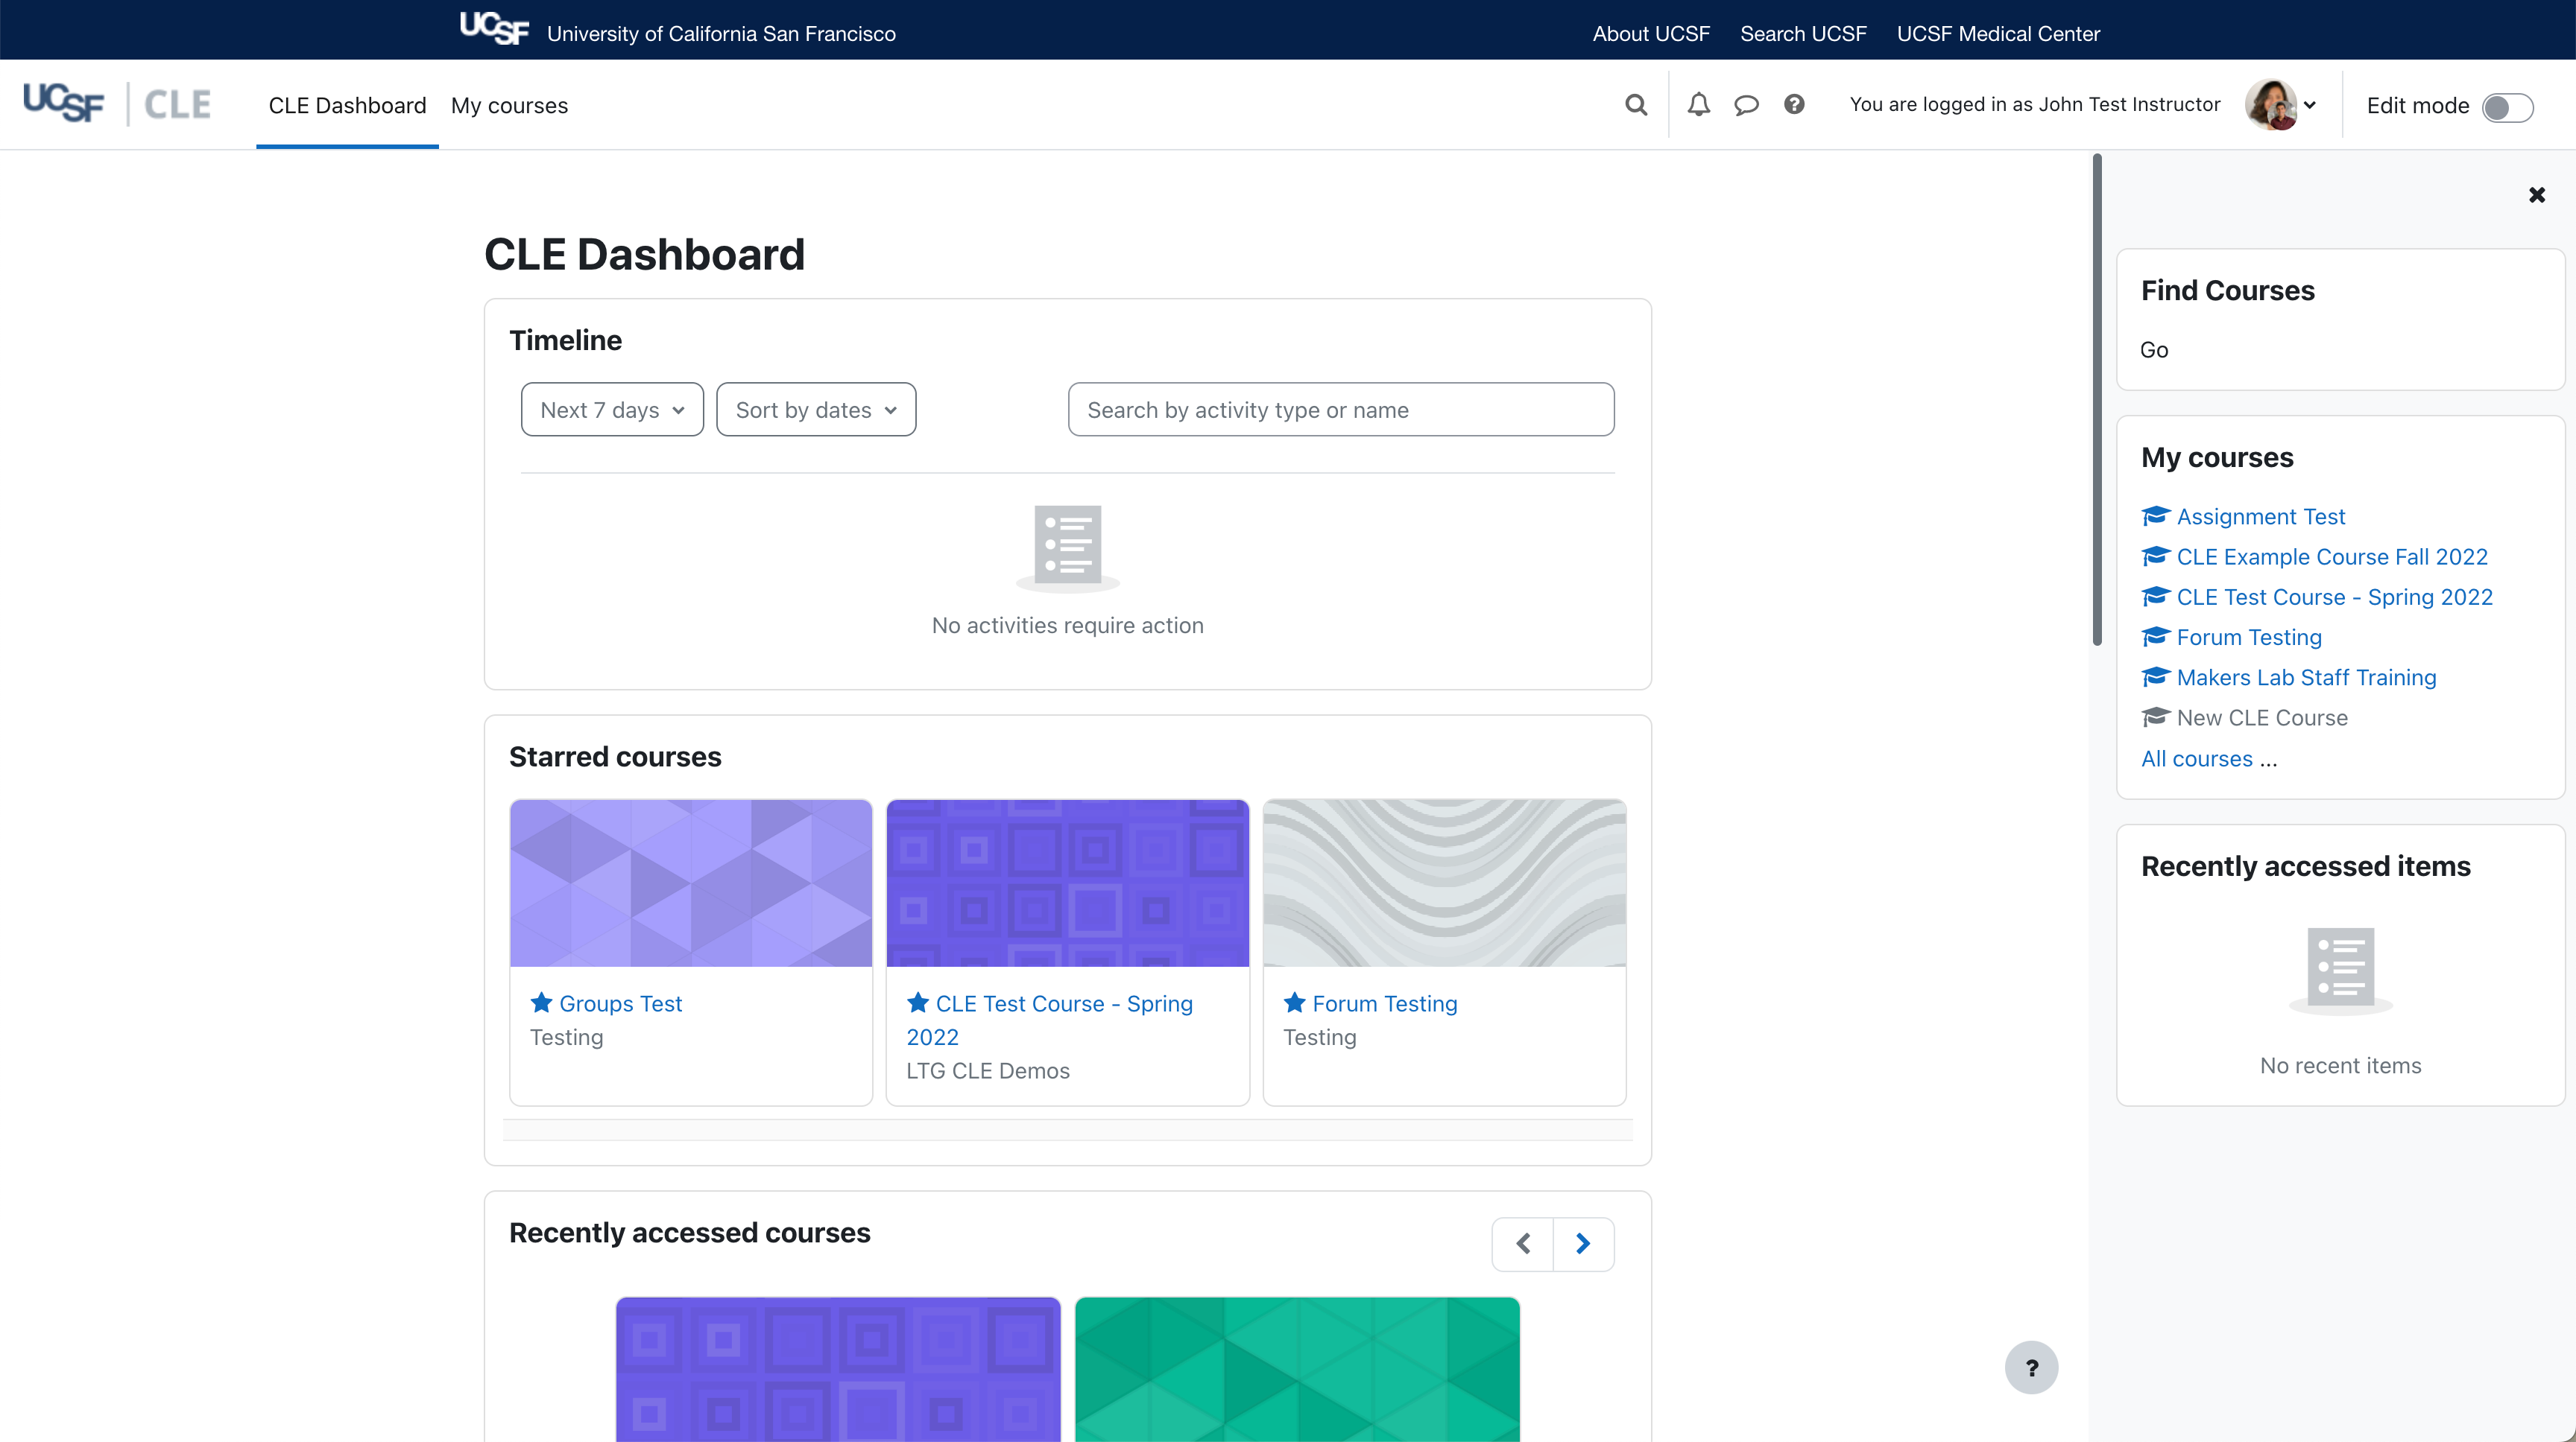Open the messaging speech bubble icon
The width and height of the screenshot is (2576, 1442).
pyautogui.click(x=1746, y=105)
